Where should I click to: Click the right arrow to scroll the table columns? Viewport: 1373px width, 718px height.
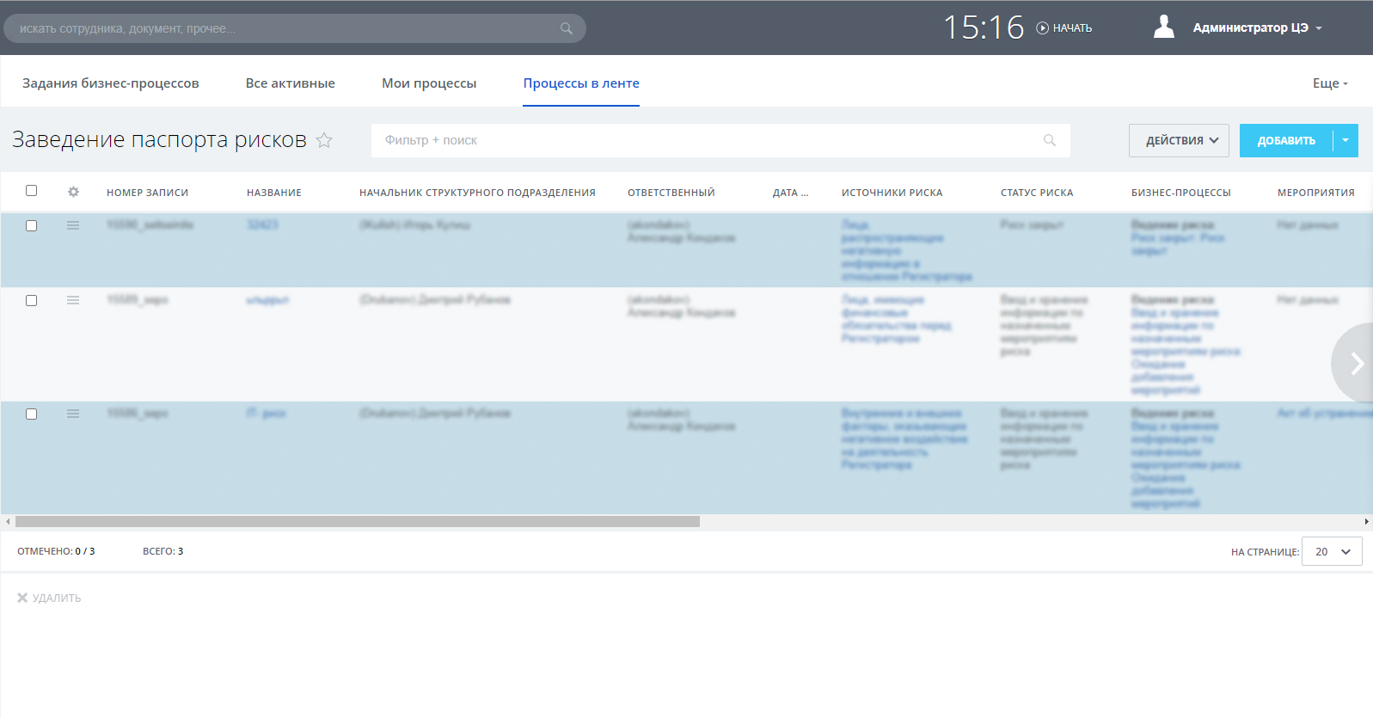coord(1357,363)
